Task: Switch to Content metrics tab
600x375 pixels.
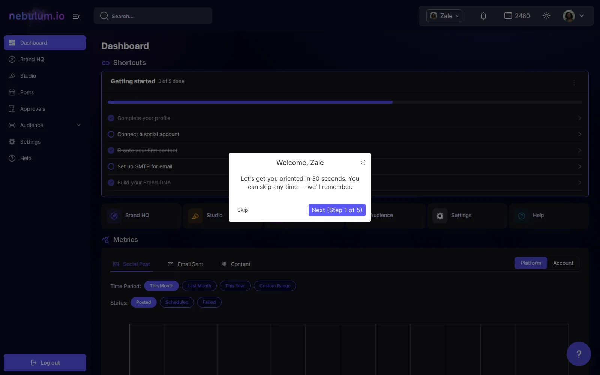Action: coord(236,264)
